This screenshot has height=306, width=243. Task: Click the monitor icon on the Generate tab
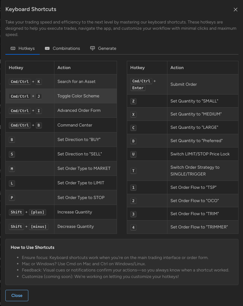coord(93,48)
